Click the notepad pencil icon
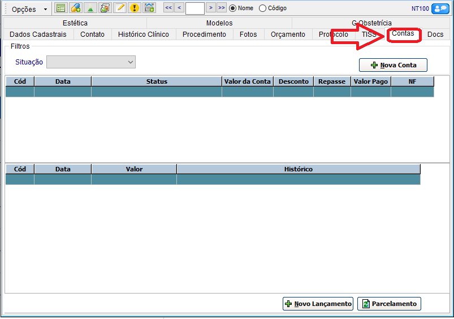Screen dimensions: 454x319 coord(119,8)
